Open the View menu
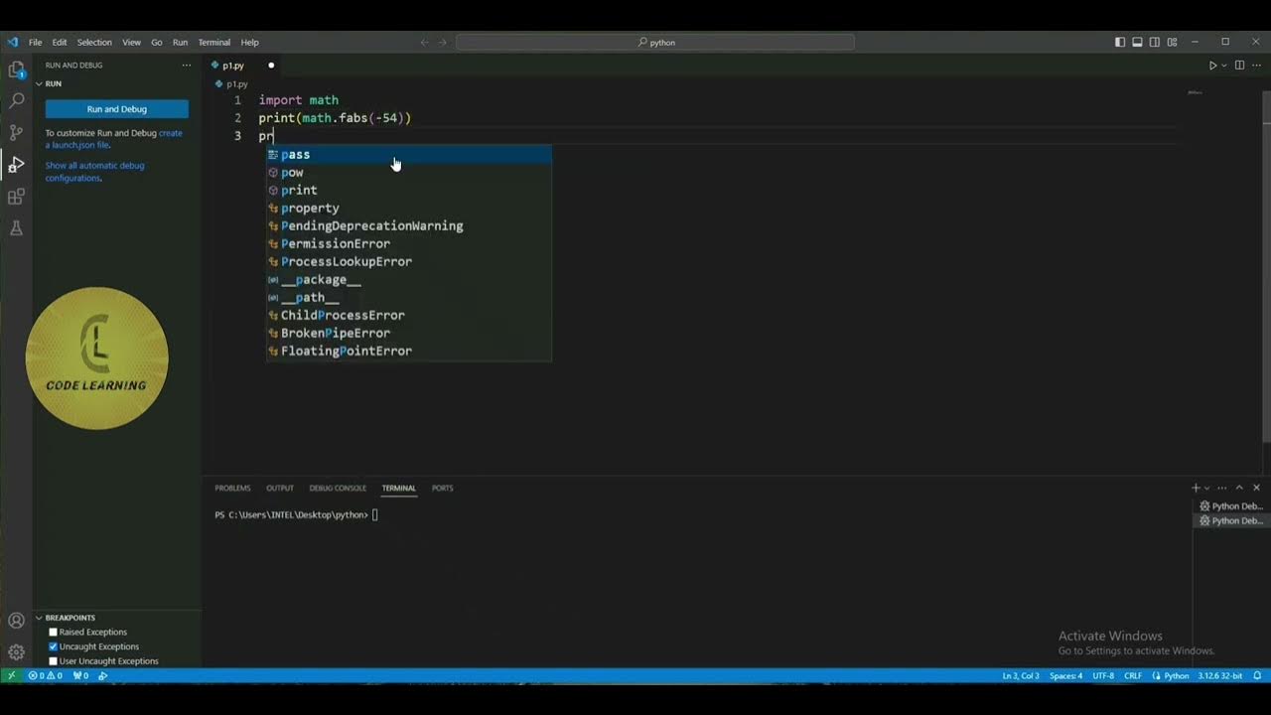The image size is (1271, 715). pyautogui.click(x=131, y=43)
